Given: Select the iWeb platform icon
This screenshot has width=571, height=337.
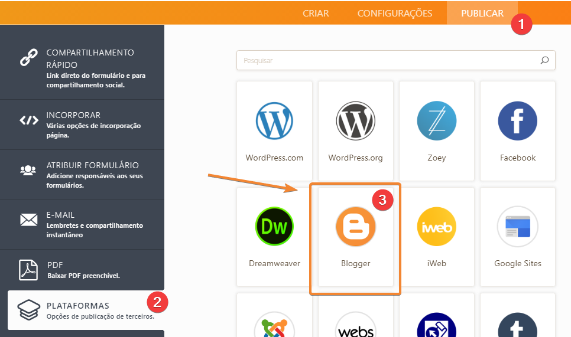Looking at the screenshot, I should pos(436,227).
